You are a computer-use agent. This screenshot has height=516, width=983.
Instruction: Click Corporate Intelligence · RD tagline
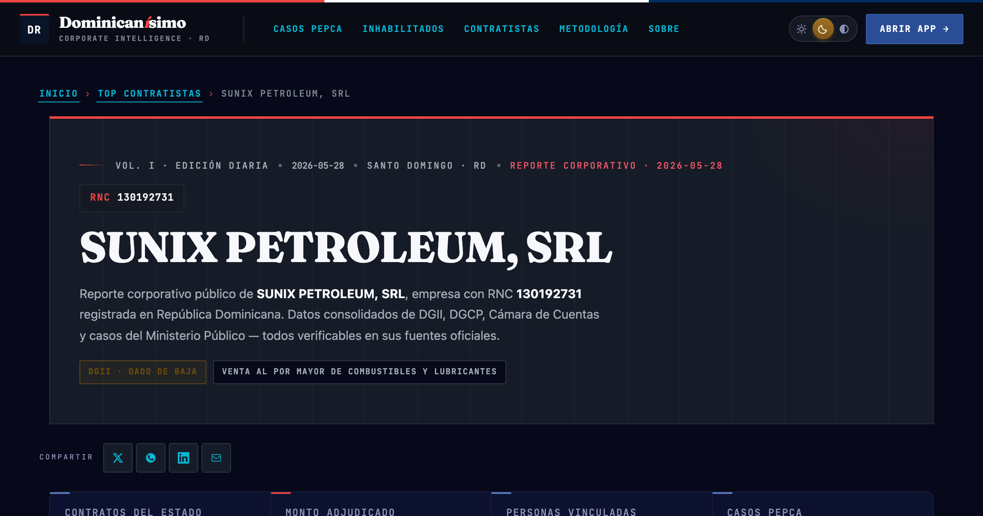click(x=134, y=38)
